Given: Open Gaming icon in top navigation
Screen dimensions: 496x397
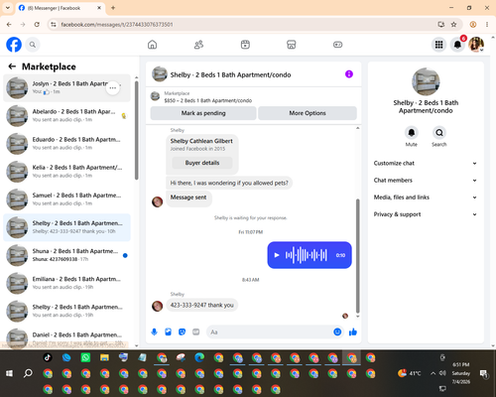Looking at the screenshot, I should [x=337, y=45].
